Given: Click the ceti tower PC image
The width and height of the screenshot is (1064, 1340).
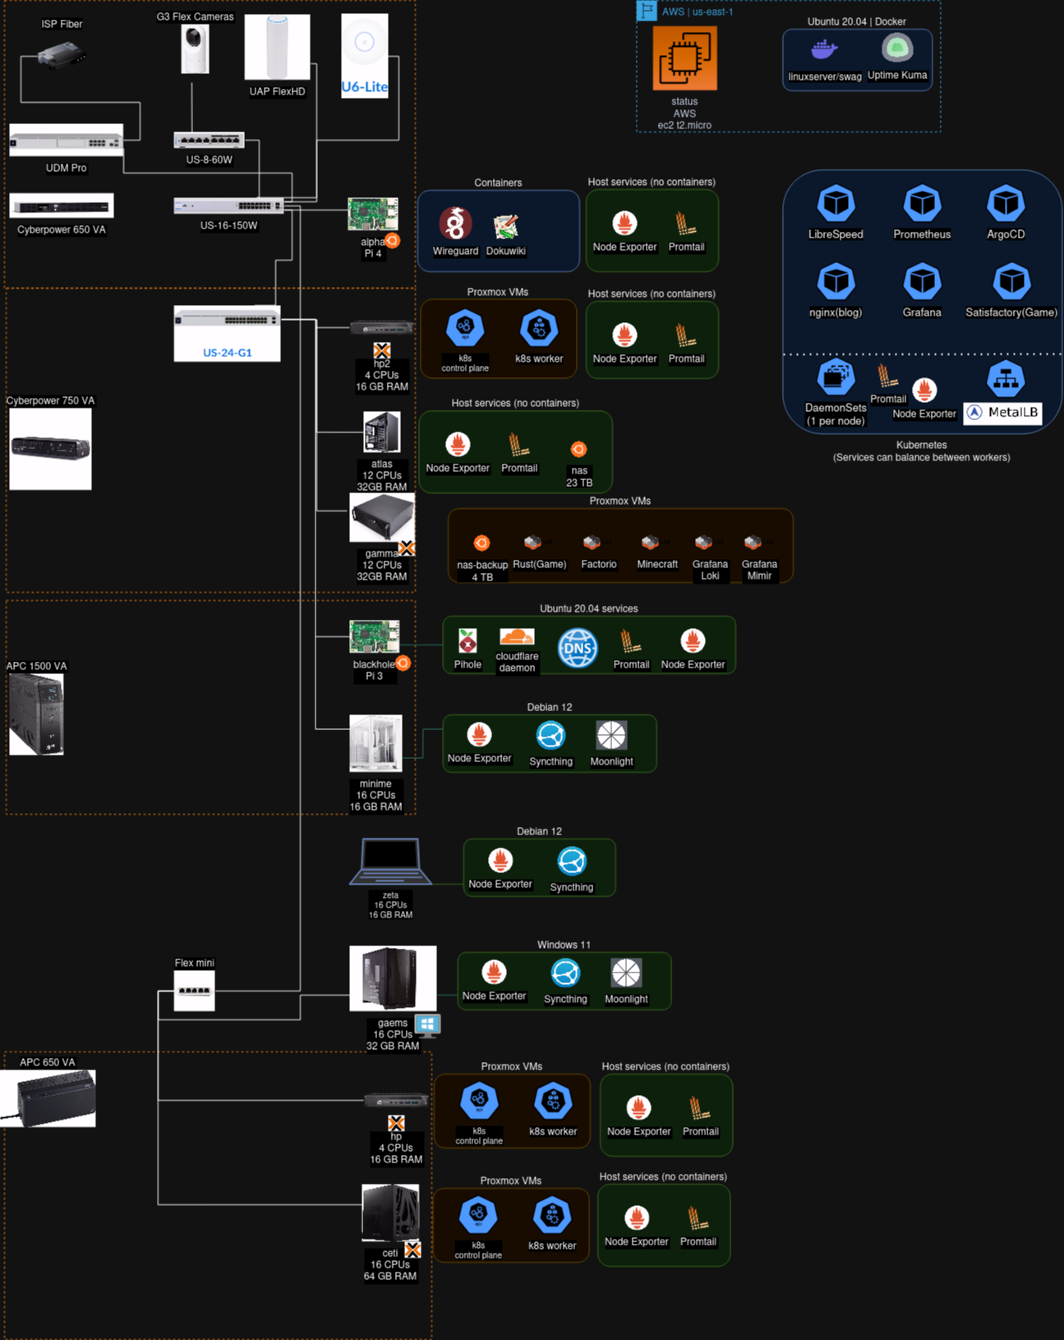Looking at the screenshot, I should [x=391, y=1213].
